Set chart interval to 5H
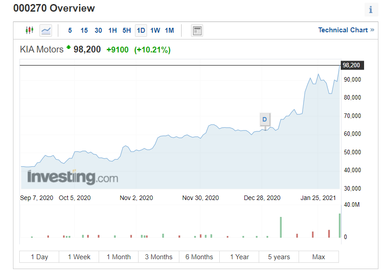Screen dimensions: 382x274 [127, 30]
